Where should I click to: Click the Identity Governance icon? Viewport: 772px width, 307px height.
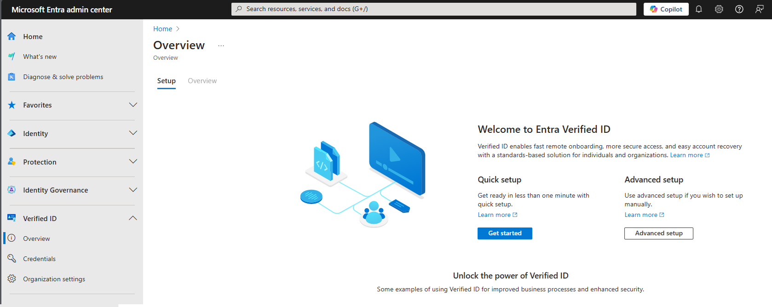pyautogui.click(x=12, y=190)
